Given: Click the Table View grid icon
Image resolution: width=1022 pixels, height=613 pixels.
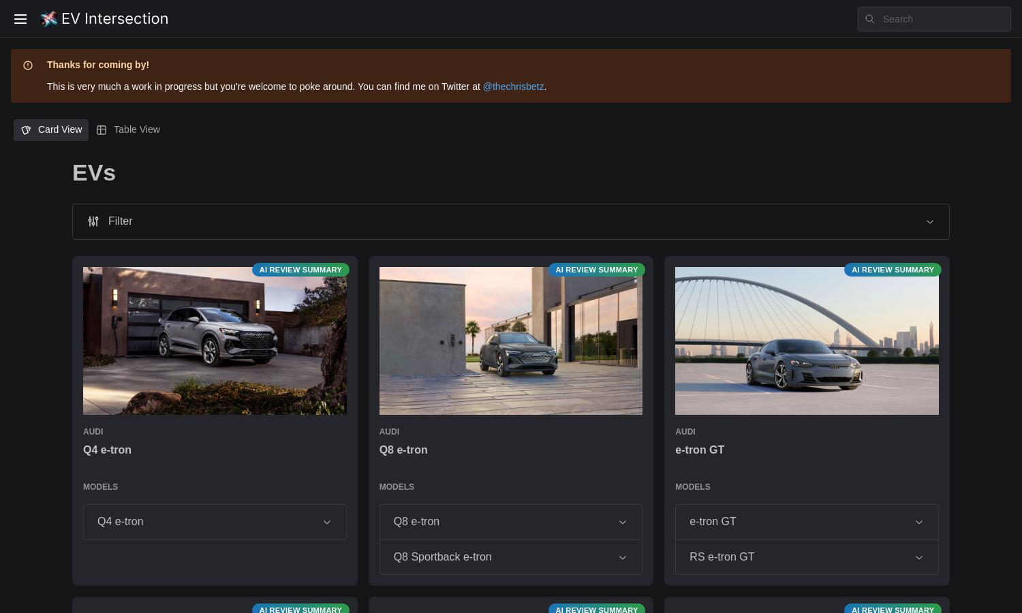Looking at the screenshot, I should click(x=102, y=130).
